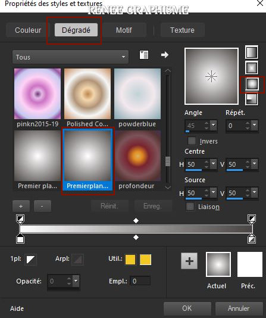
Task: Confirm with the OK button
Action: (x=187, y=308)
